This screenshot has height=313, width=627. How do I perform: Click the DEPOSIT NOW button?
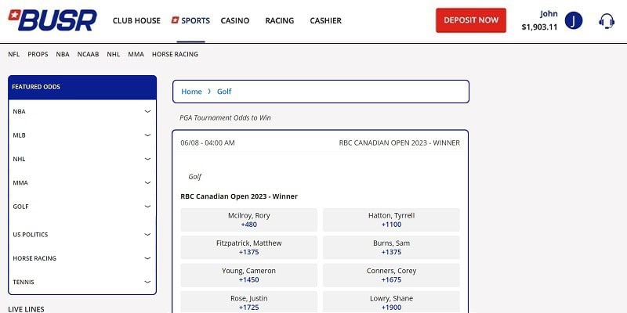(471, 20)
